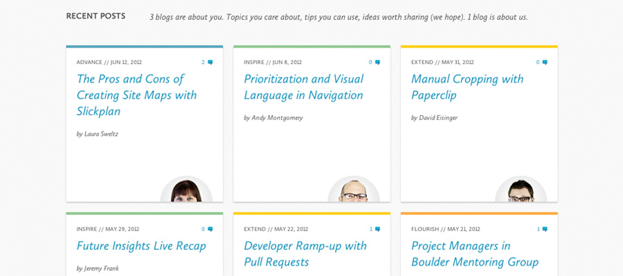Read "Future Insights Live Recap" post
The height and width of the screenshot is (276, 623).
click(x=141, y=246)
